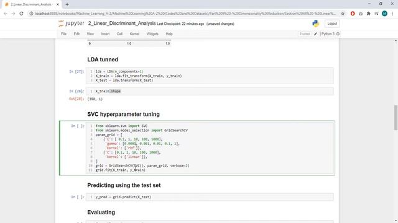
Task: Open the View menu
Action: 90,34
